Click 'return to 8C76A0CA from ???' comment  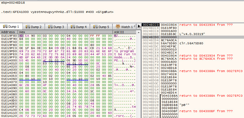click(206, 59)
